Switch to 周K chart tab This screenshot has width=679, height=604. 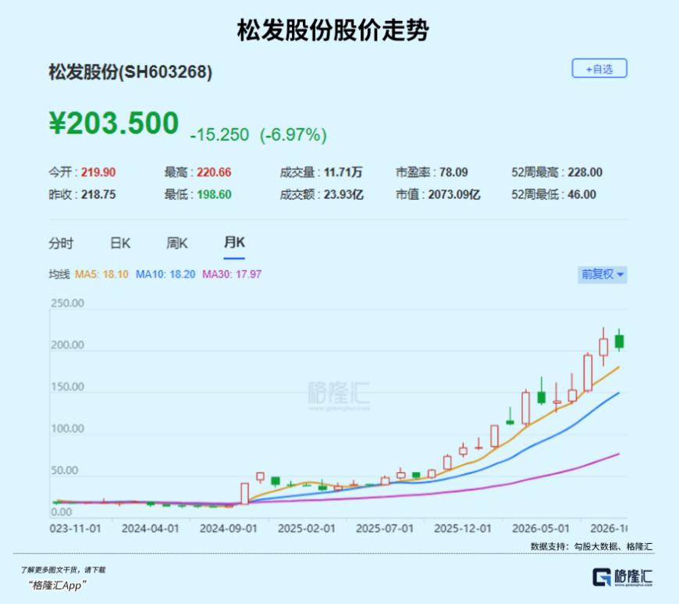(177, 243)
